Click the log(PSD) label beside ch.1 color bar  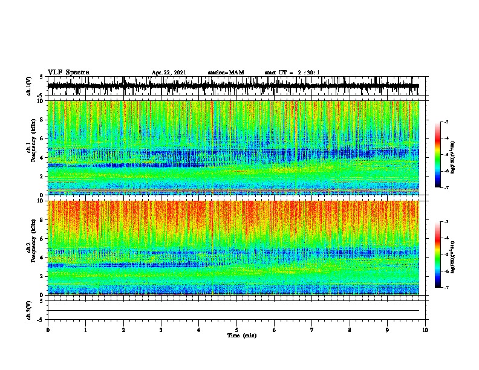[453, 157]
